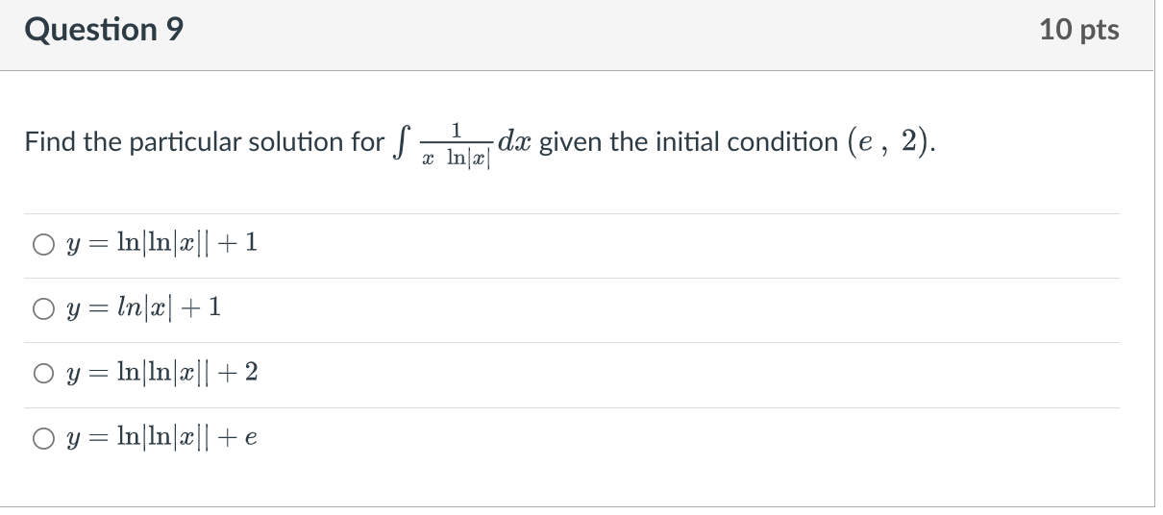Image resolution: width=1163 pixels, height=515 pixels.
Task: Click the dx term in the integral
Action: (x=518, y=143)
